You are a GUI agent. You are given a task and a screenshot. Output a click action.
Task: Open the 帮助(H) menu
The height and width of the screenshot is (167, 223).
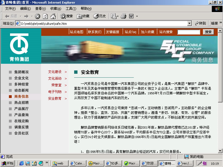coord(86,9)
